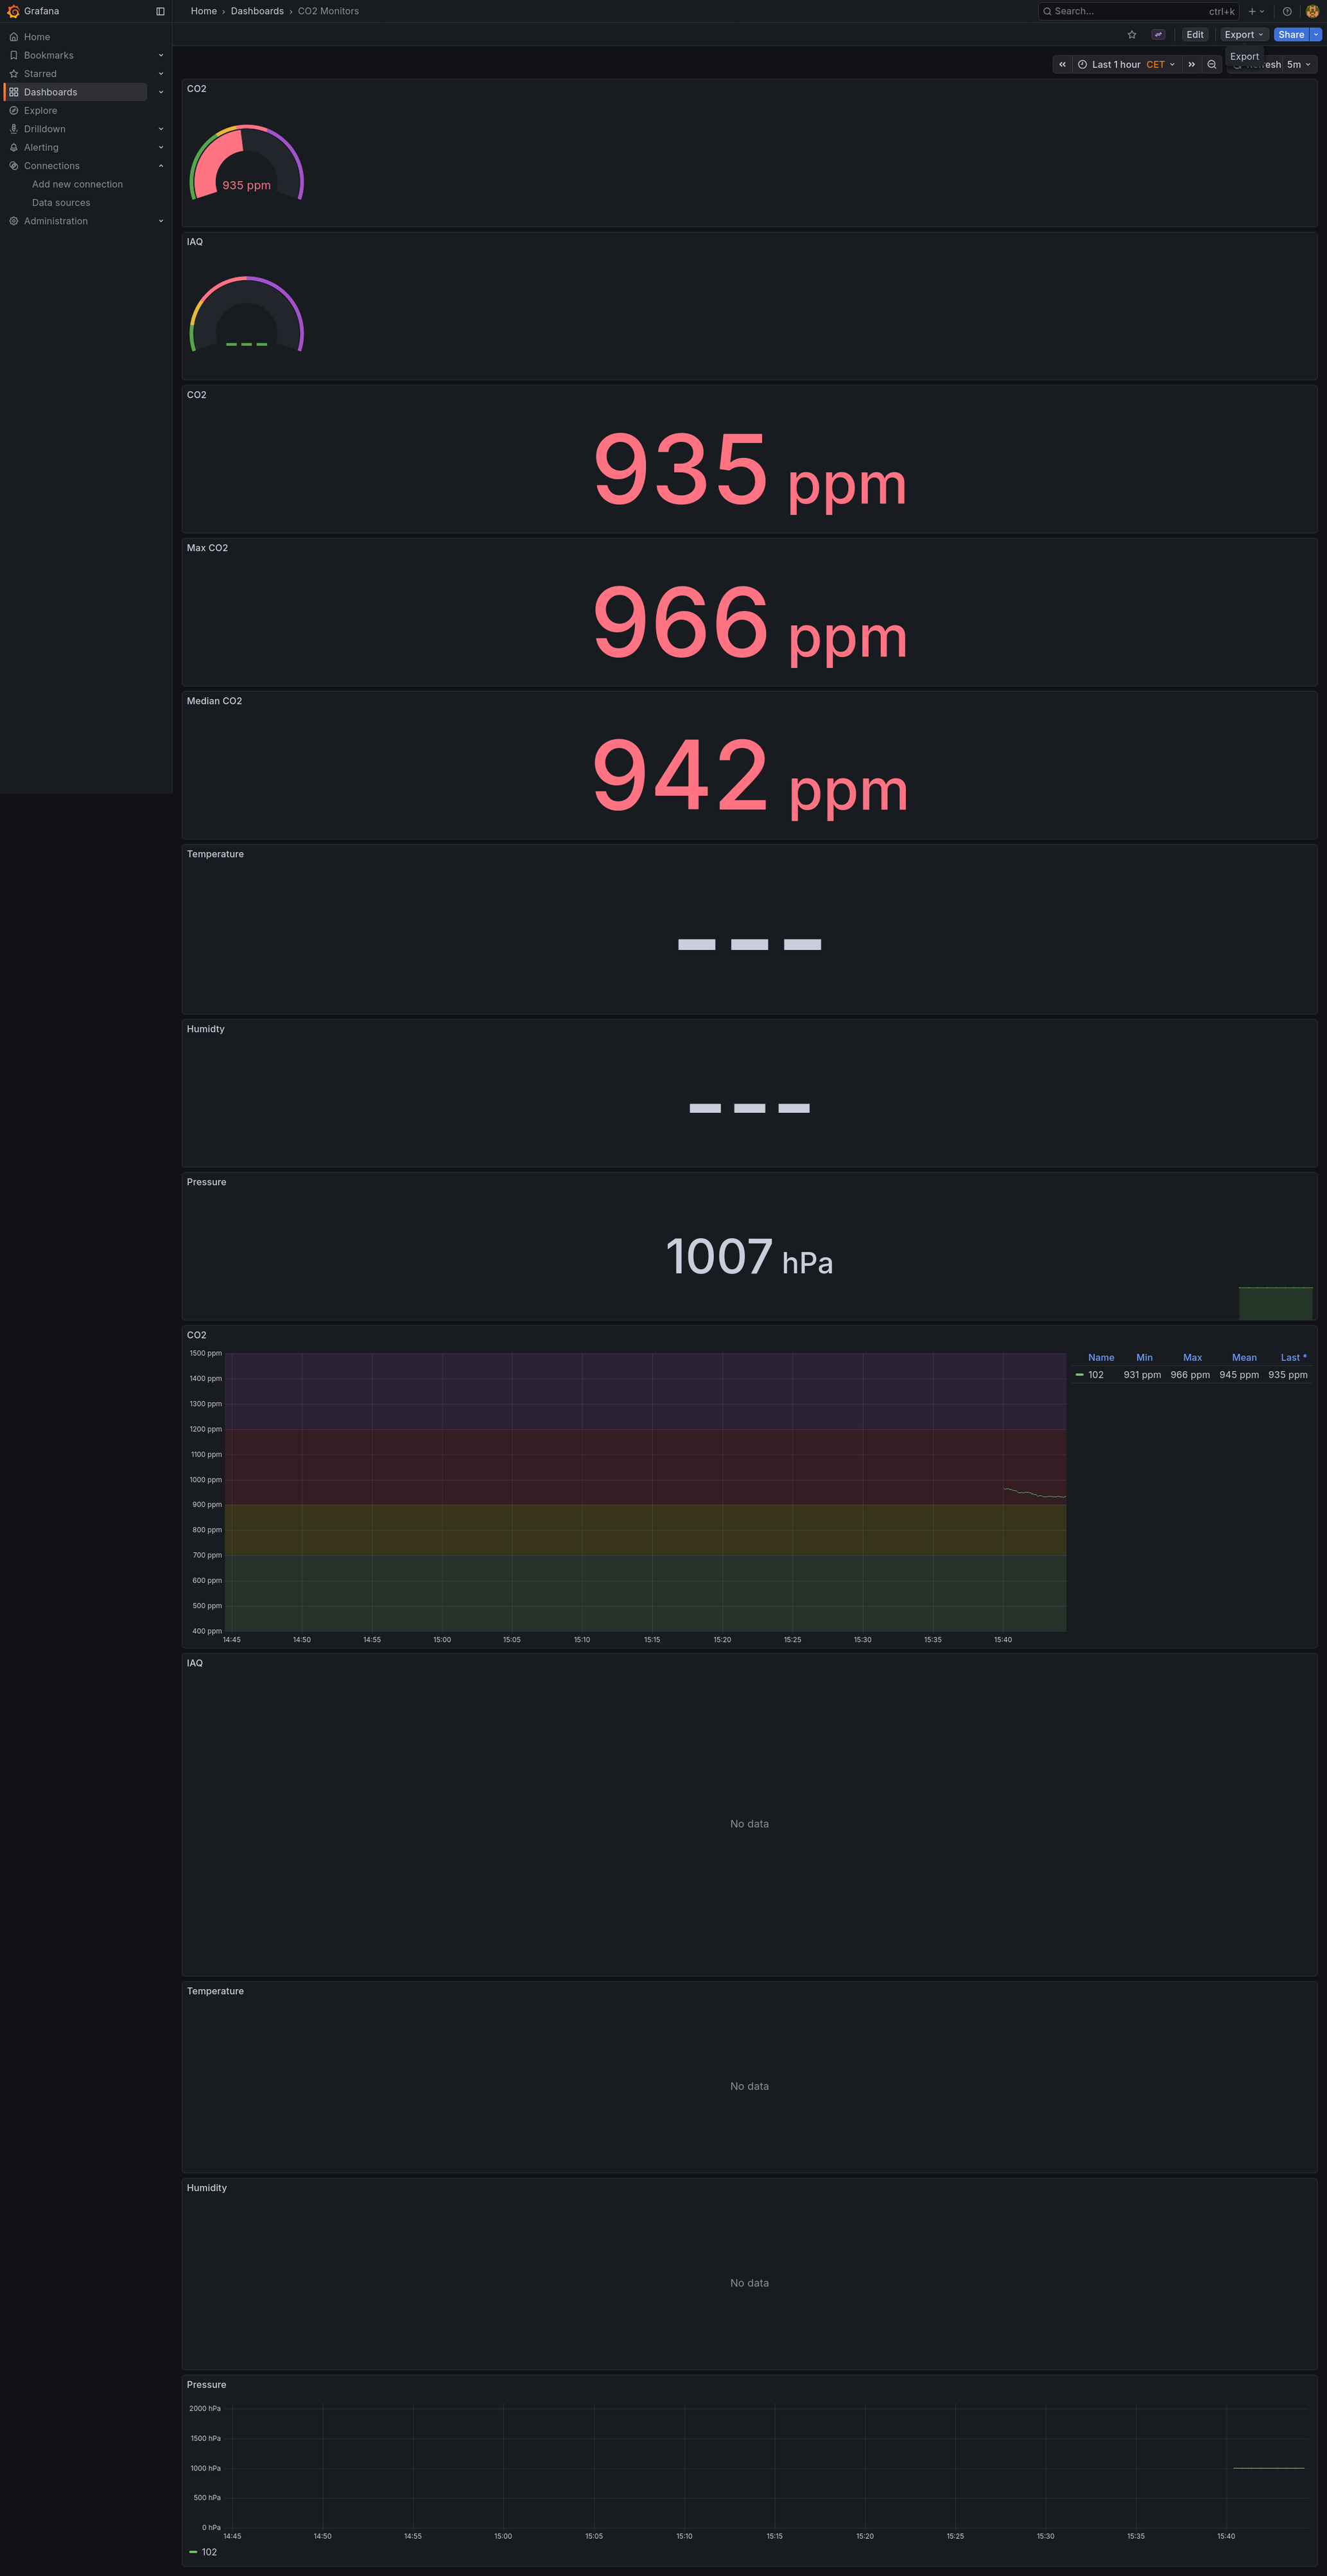Open the user avatar profile menu
The height and width of the screenshot is (2576, 1327).
1312,11
